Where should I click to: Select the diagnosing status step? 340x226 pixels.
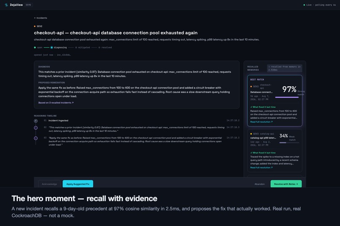coord(59,48)
